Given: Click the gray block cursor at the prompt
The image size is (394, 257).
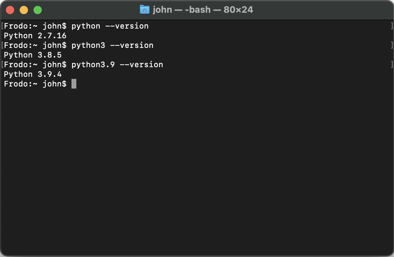Looking at the screenshot, I should coord(74,84).
